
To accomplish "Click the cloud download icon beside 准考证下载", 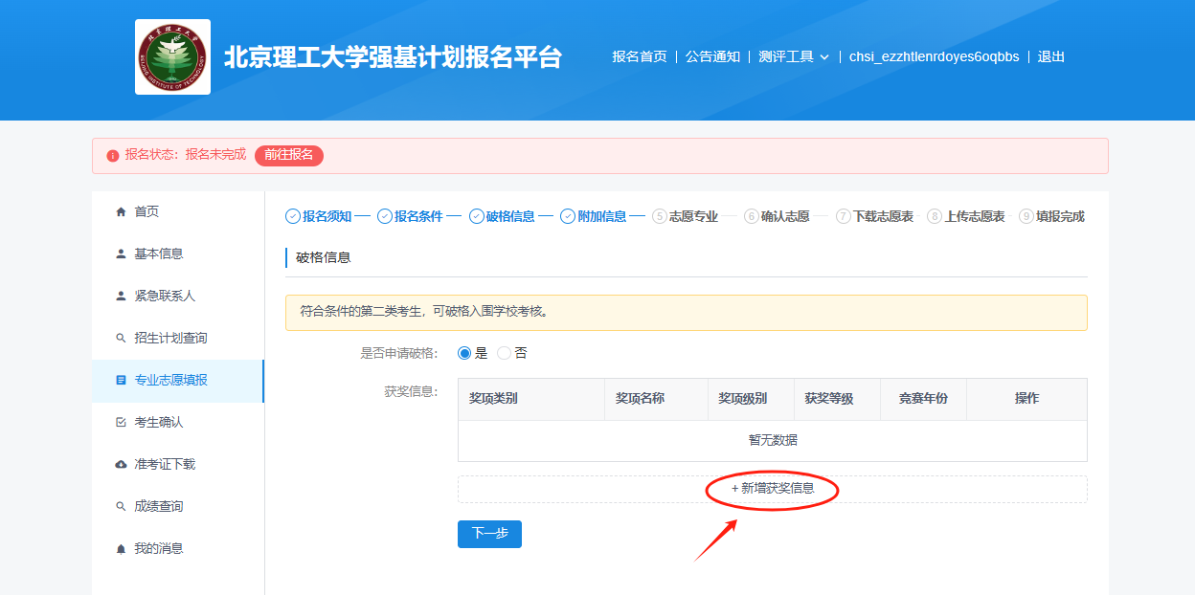I will (x=121, y=464).
